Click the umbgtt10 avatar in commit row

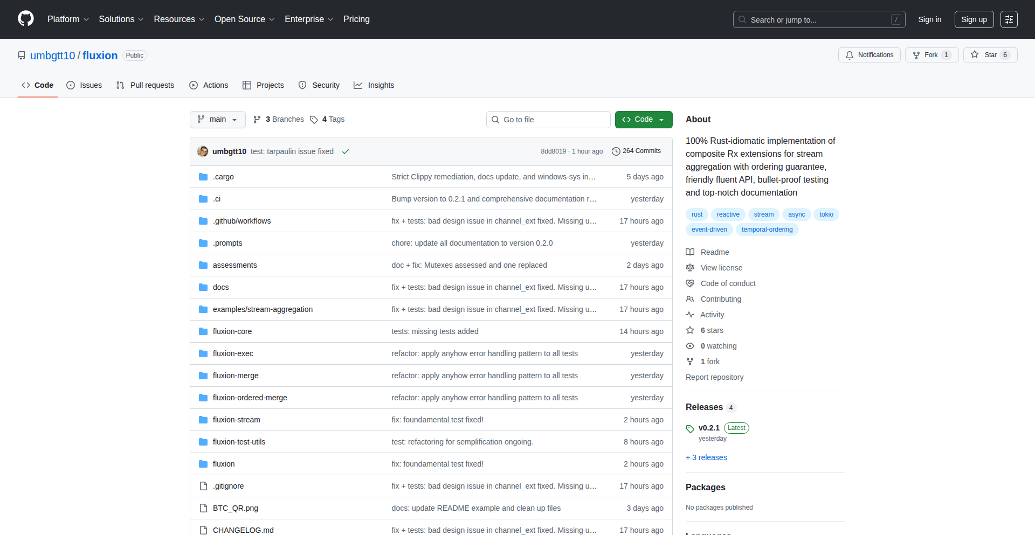tap(203, 151)
